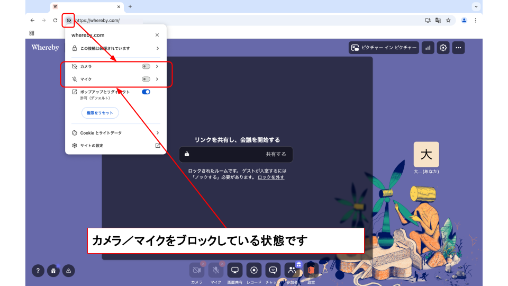Open the participants (参加者) panel
Image resolution: width=508 pixels, height=286 pixels.
(x=292, y=270)
